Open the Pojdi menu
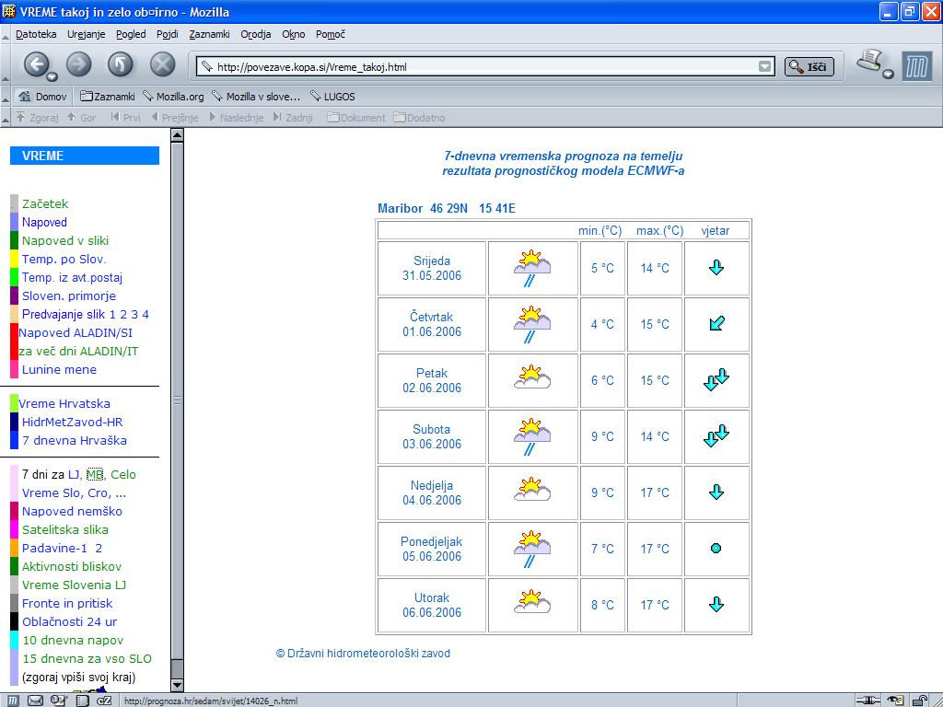943x707 pixels. coord(168,34)
